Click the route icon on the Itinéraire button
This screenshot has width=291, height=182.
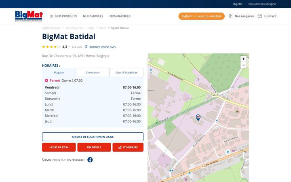120,147
